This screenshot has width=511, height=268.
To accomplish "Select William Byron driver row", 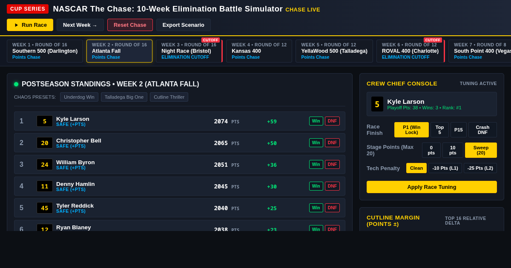I will pyautogui.click(x=180, y=165).
